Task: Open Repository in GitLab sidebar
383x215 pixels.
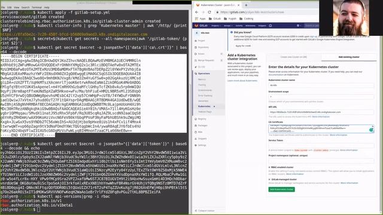Action: coord(202,47)
